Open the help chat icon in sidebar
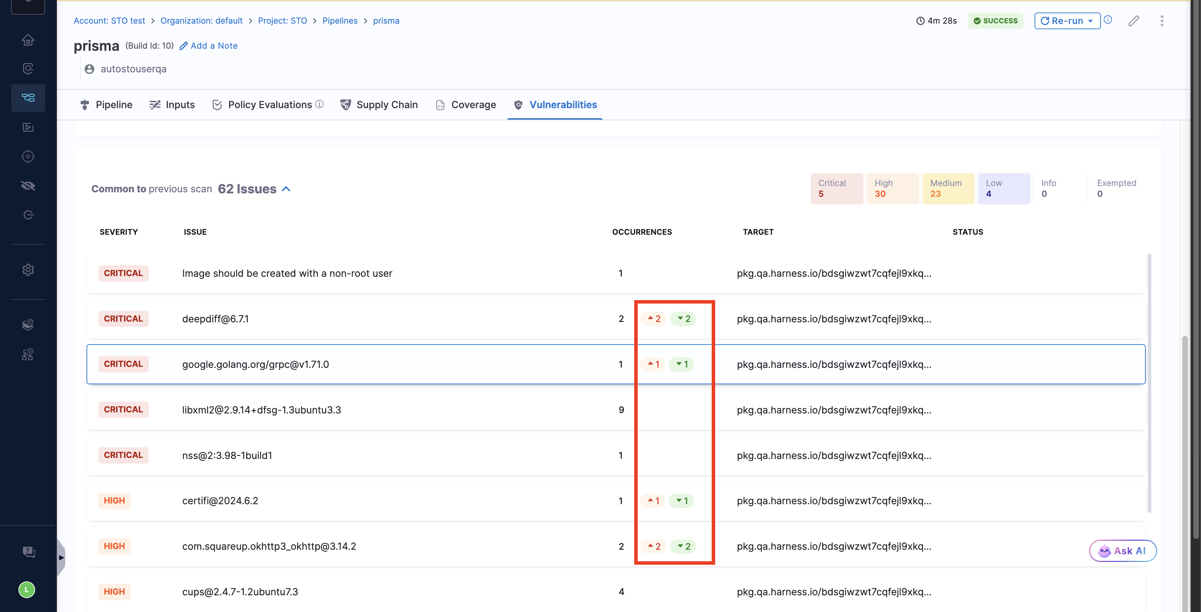Screen dimensions: 1201x612 coord(28,552)
